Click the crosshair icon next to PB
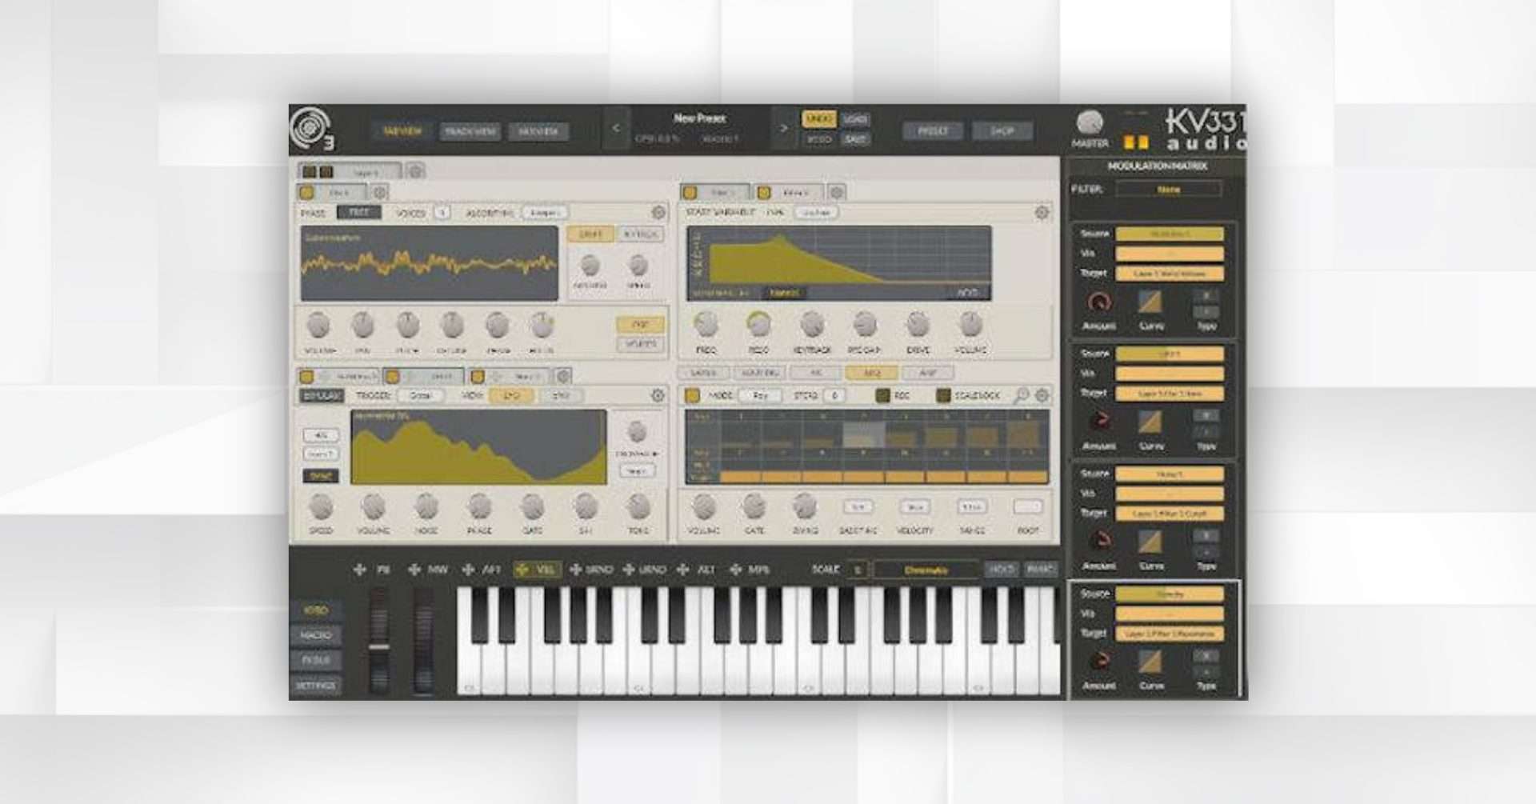1536x804 pixels. (x=360, y=570)
